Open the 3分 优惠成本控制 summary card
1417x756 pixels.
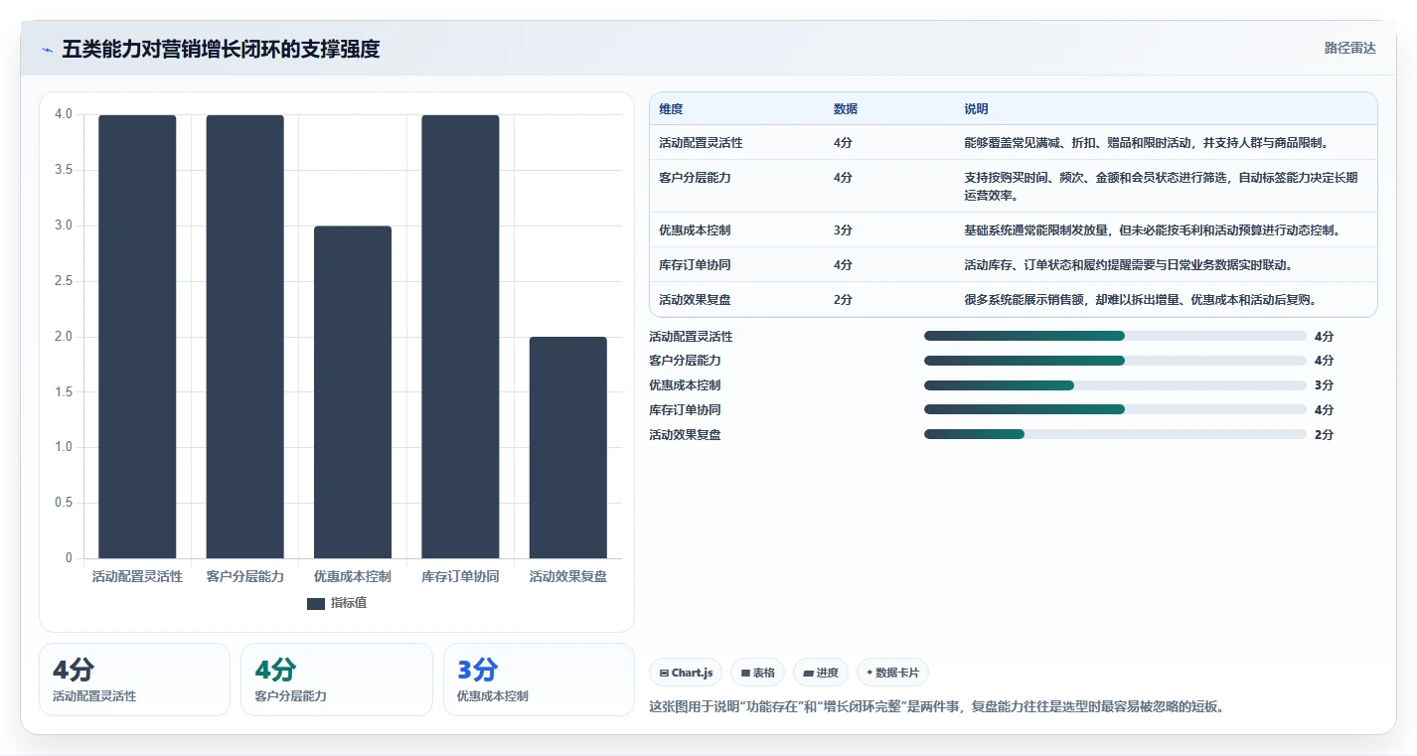pos(539,680)
